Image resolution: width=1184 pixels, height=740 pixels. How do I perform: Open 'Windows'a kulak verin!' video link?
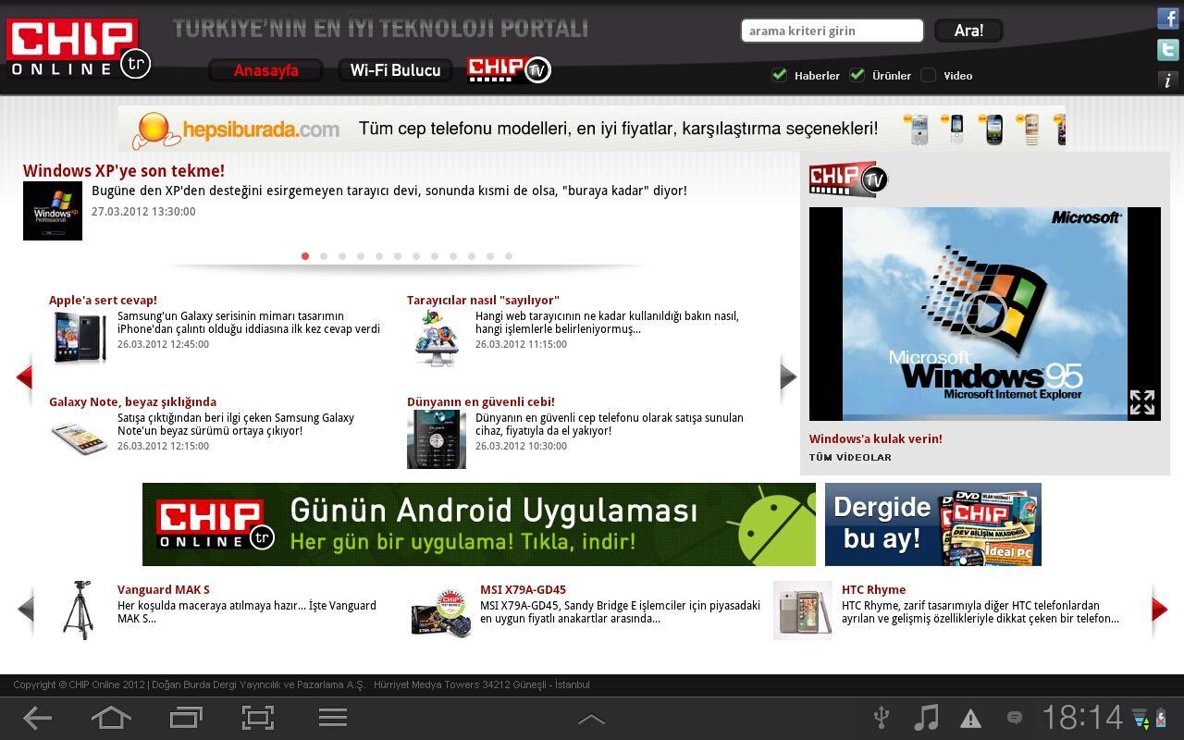click(876, 439)
